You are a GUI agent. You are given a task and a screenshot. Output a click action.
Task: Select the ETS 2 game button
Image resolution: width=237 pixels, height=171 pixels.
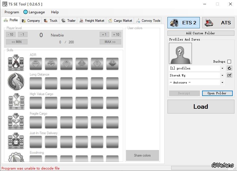point(183,23)
